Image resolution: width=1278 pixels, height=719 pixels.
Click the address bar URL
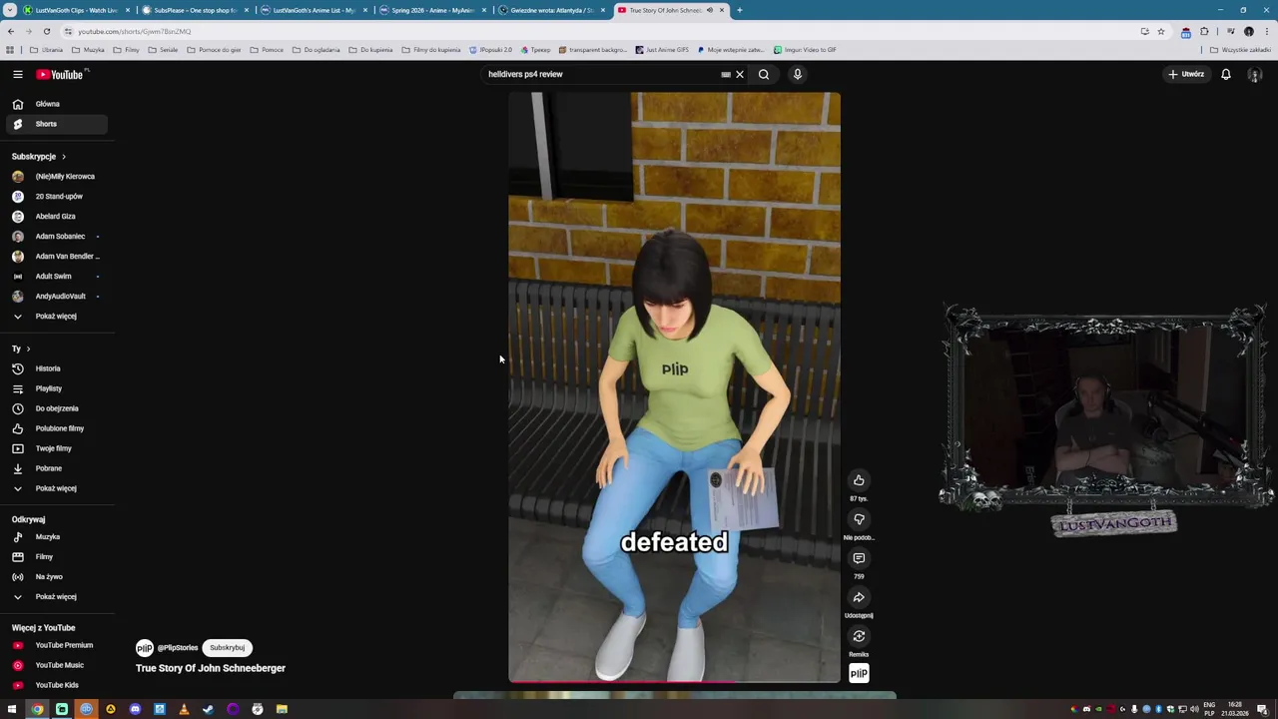tap(134, 31)
